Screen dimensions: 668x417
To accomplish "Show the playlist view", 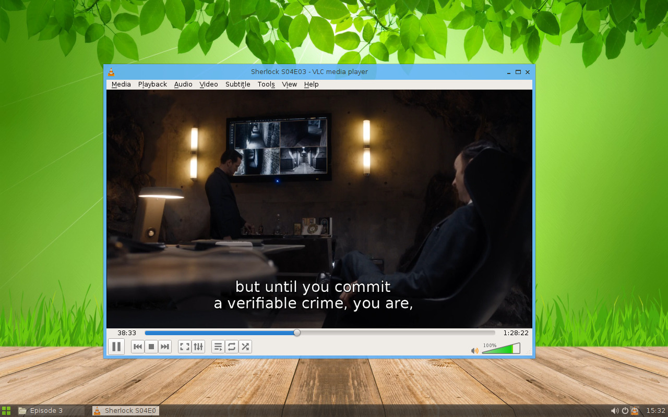I will pos(218,346).
